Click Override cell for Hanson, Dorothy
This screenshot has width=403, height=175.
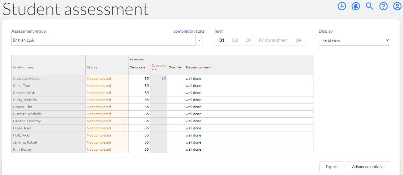(176, 121)
